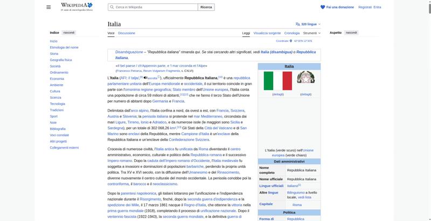Click the language translation icon

(x=298, y=24)
